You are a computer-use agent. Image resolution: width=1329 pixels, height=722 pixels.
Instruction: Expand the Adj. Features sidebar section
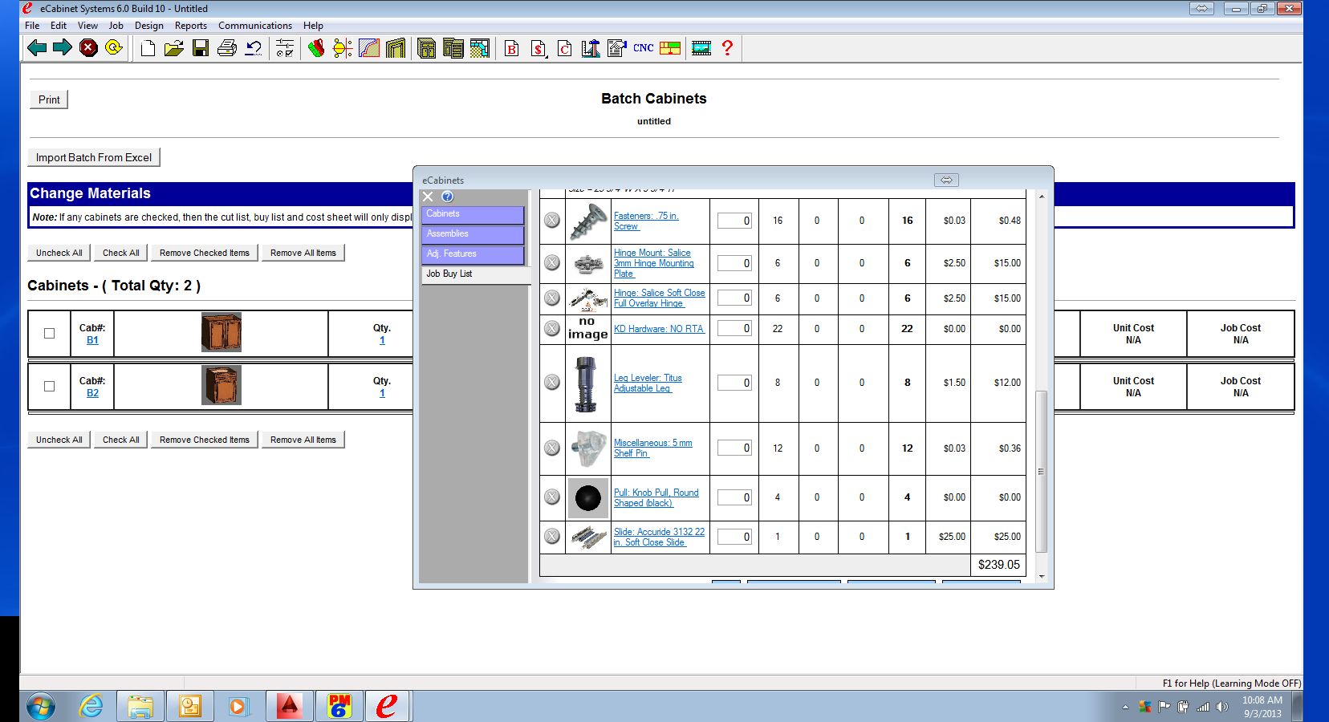tap(473, 254)
